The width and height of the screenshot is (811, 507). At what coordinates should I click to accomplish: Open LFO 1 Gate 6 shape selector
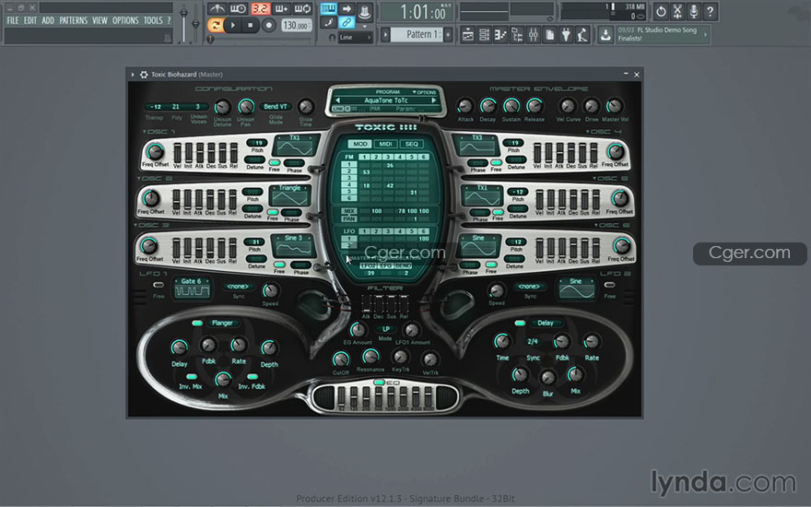click(x=192, y=289)
